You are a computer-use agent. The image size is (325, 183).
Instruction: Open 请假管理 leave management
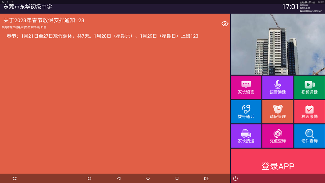[278, 111]
